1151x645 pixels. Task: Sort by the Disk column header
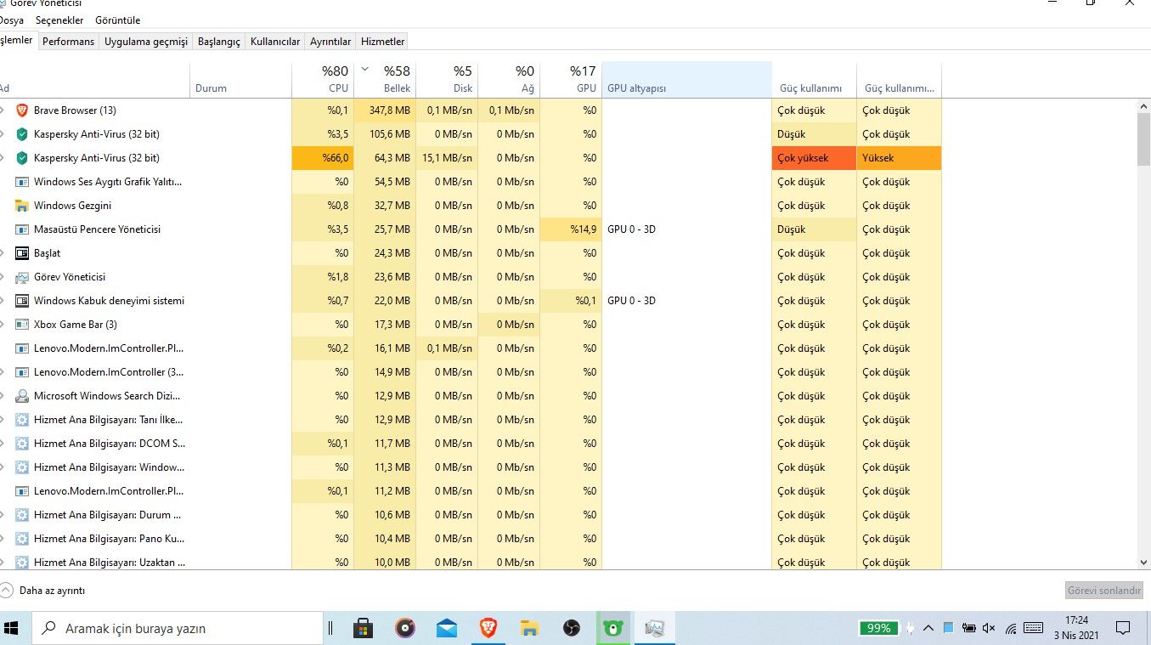tap(447, 80)
